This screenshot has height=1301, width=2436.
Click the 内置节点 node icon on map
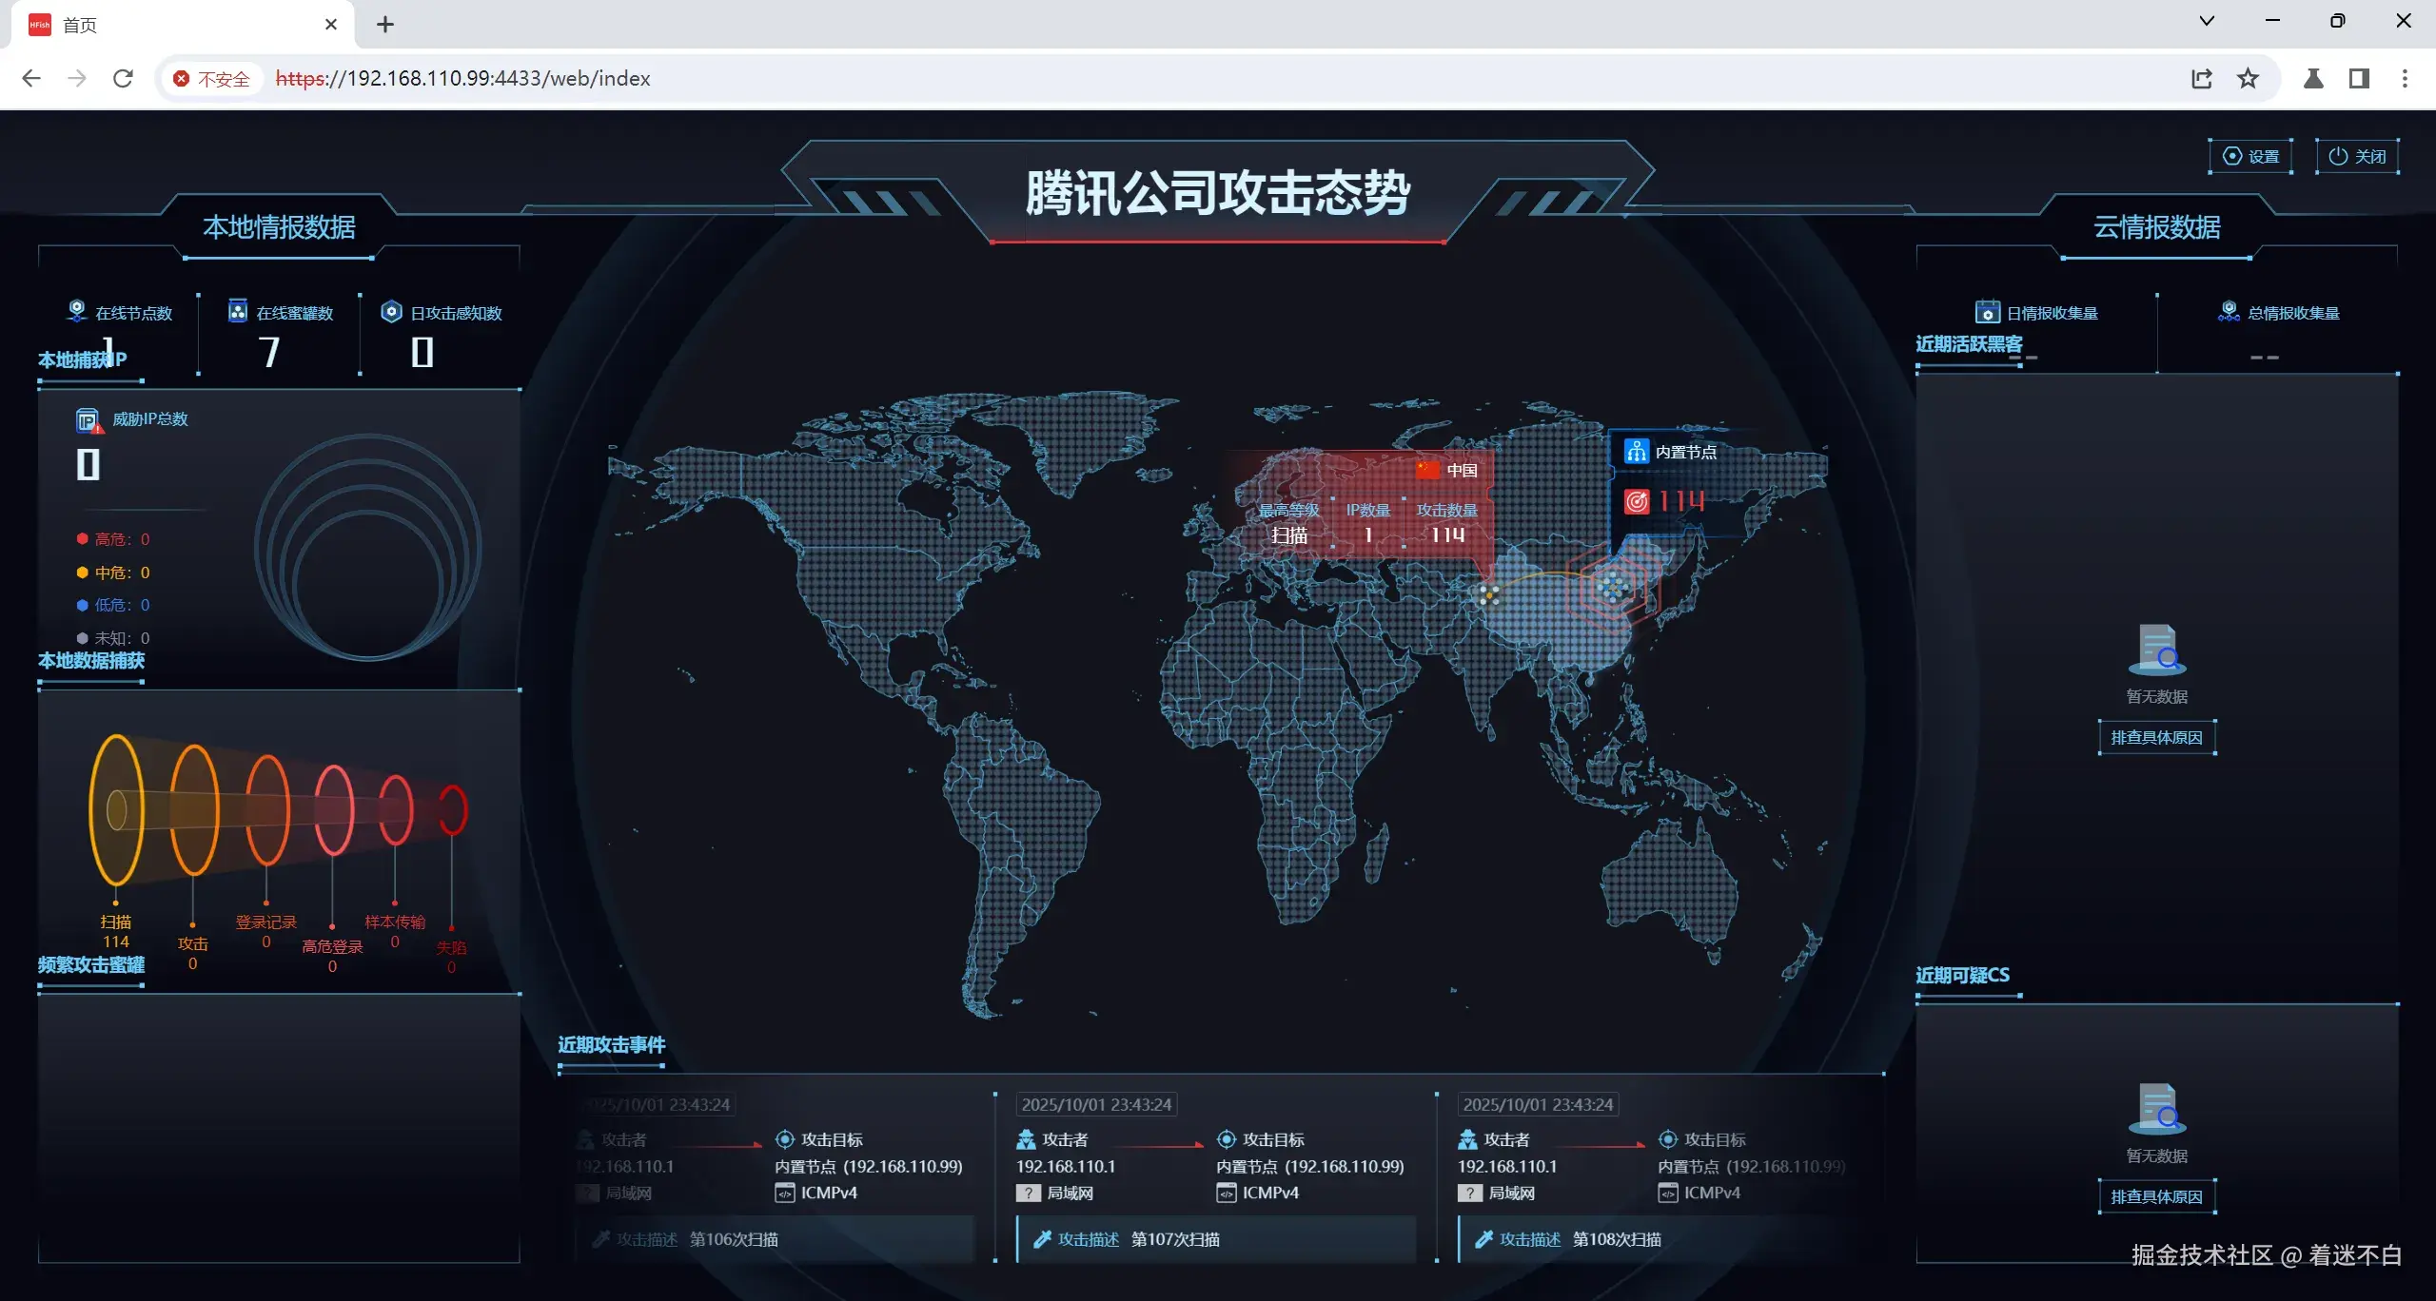point(1636,452)
